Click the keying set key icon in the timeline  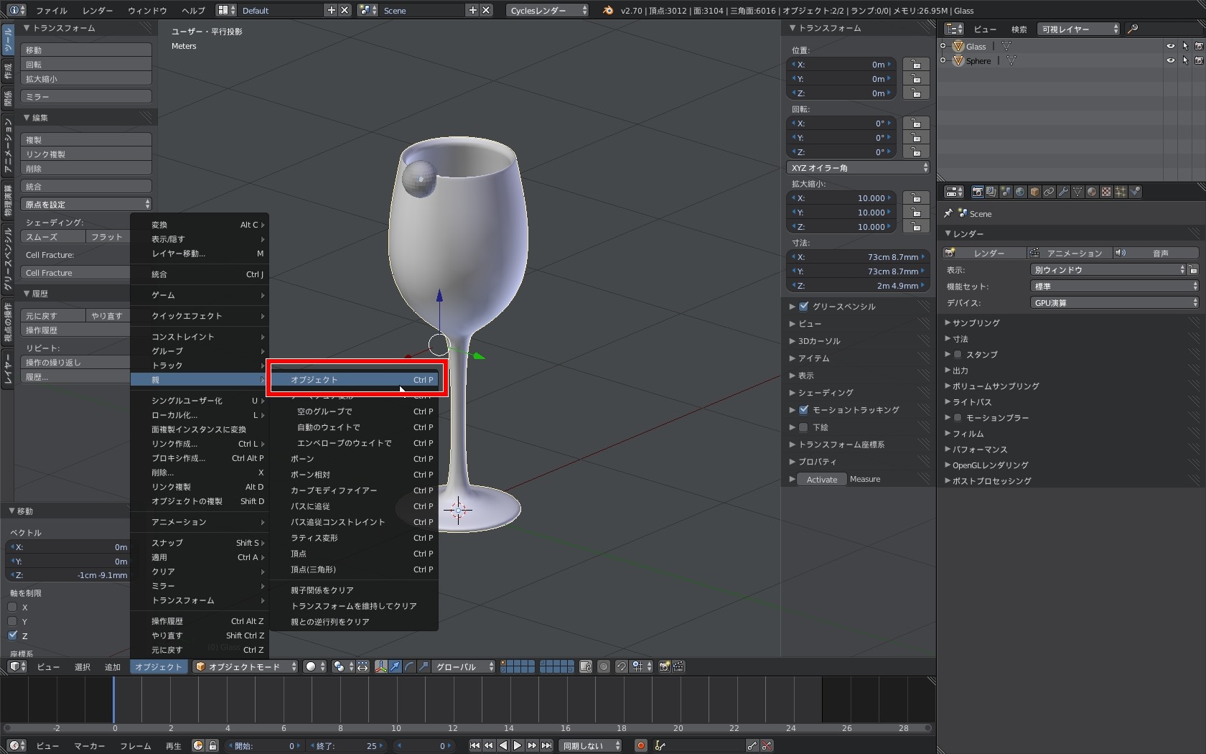coord(660,745)
